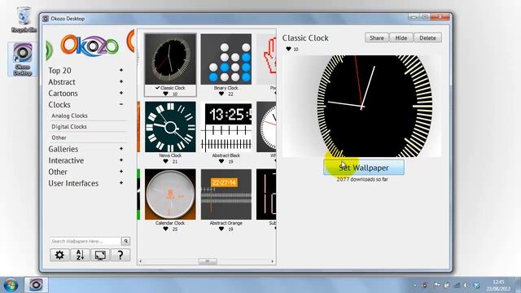Viewport: 521px width, 293px height.
Task: Open the Recycle Bin desktop icon
Action: click(24, 20)
